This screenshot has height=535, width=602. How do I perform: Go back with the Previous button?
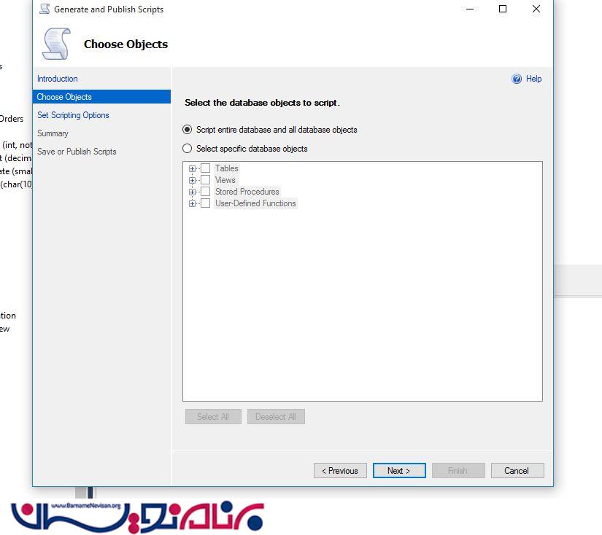340,471
